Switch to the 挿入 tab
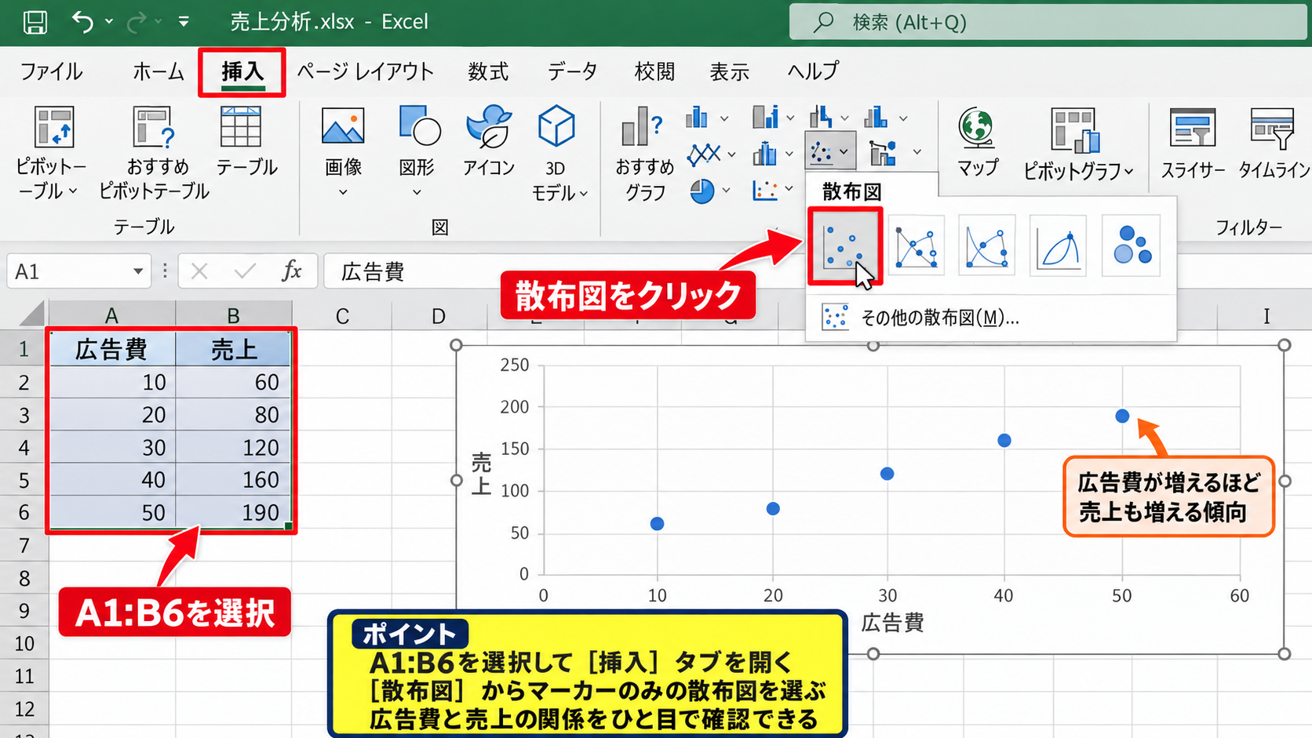 242,71
